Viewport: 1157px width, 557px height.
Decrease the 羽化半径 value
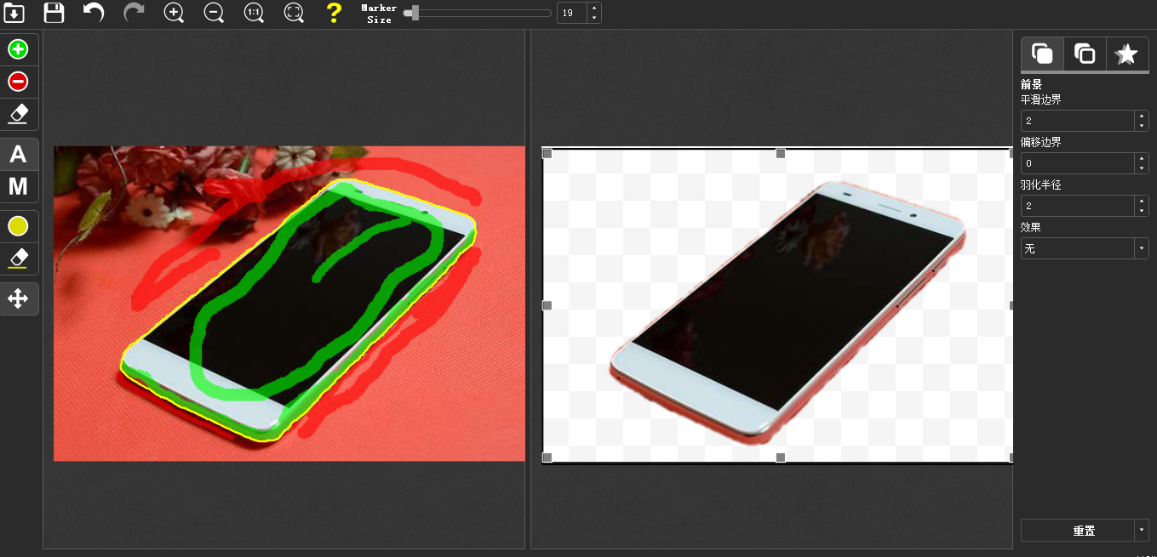click(1142, 211)
